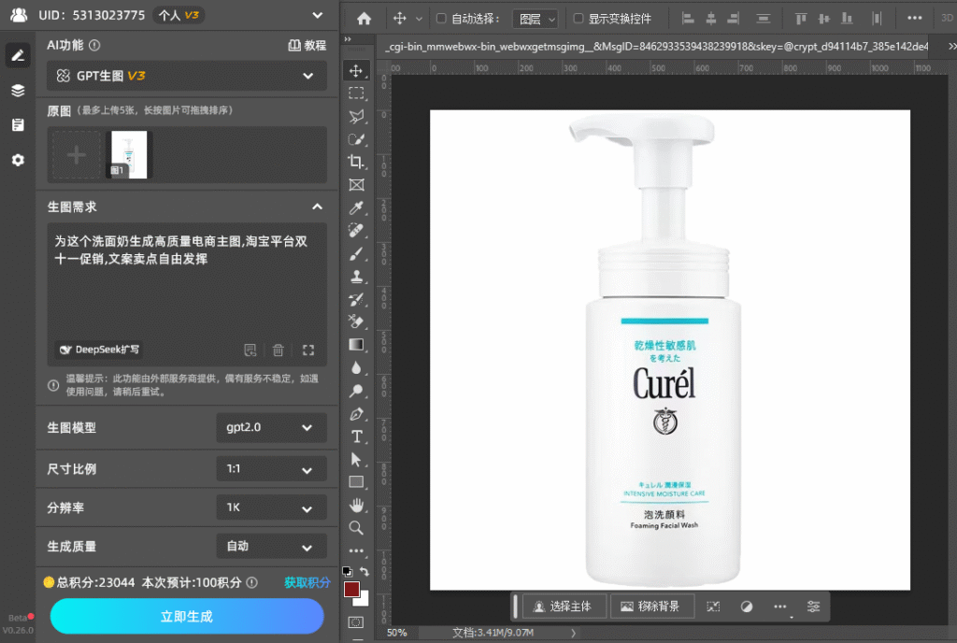
Task: Select the Pen tool
Action: pyautogui.click(x=356, y=414)
